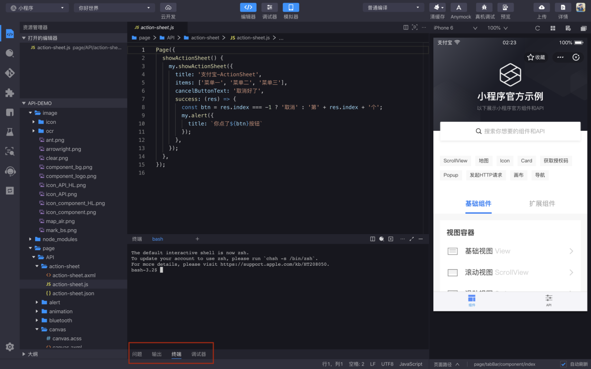Add a new terminal with the plus icon

tap(197, 239)
